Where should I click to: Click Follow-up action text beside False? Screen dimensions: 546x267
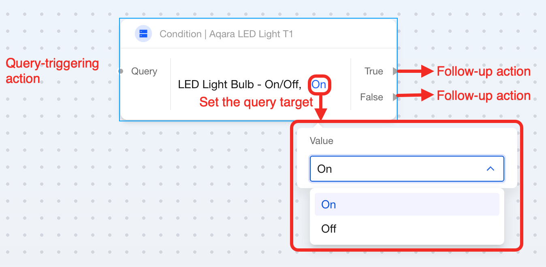click(483, 96)
